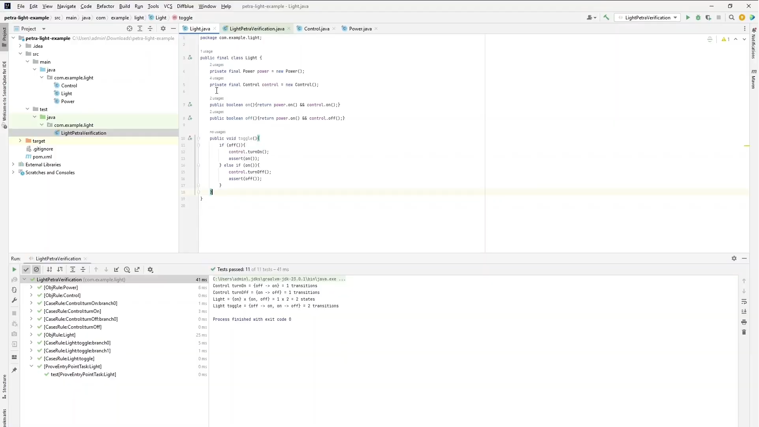The width and height of the screenshot is (759, 427).
Task: Toggle soft-wrap in console output
Action: click(x=744, y=302)
